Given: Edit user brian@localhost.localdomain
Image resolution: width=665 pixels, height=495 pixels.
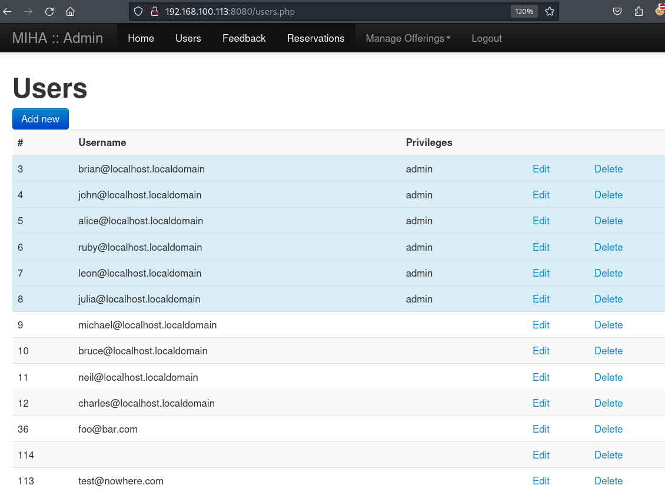Looking at the screenshot, I should (540, 169).
